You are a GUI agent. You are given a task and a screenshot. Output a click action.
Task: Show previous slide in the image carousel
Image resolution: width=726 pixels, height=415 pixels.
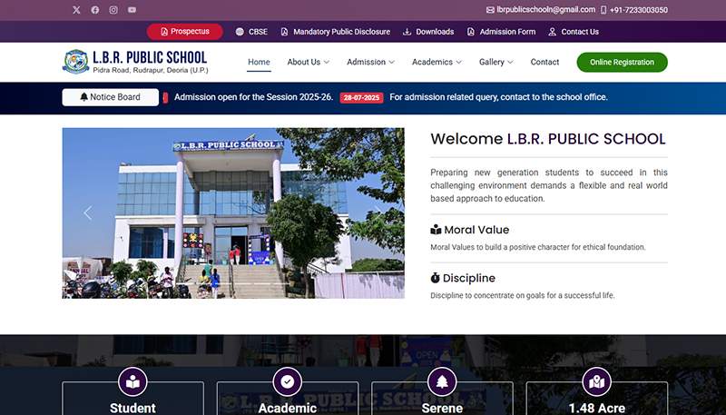pyautogui.click(x=88, y=213)
